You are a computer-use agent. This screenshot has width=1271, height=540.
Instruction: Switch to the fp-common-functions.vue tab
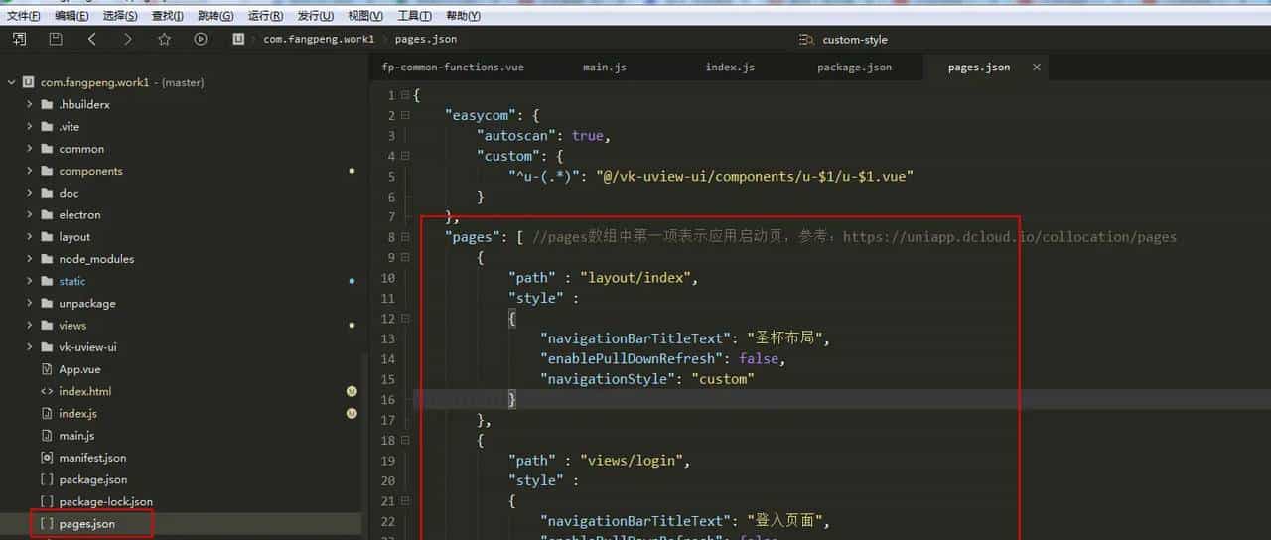coord(453,67)
